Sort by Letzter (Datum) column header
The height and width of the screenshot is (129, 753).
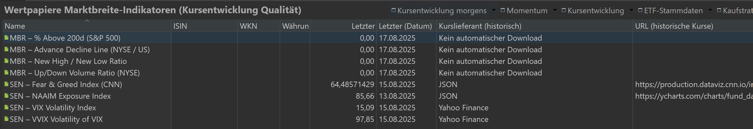(x=405, y=26)
